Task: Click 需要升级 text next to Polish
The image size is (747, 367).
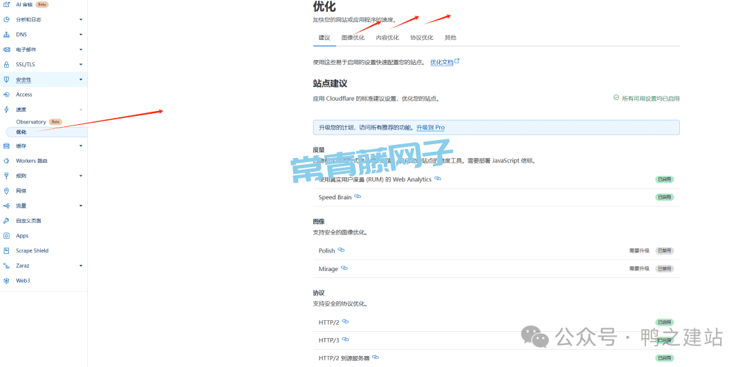Action: tap(639, 251)
